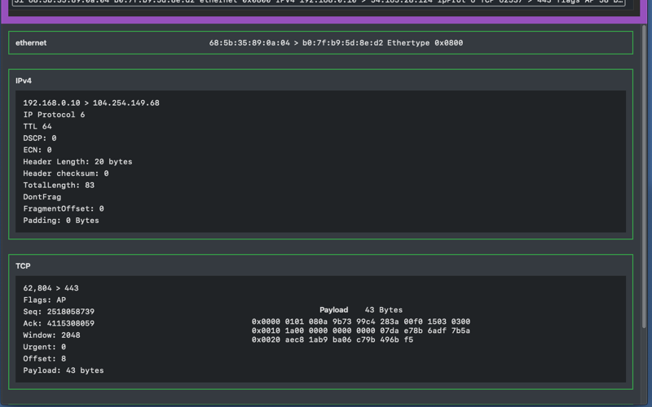The width and height of the screenshot is (652, 407).
Task: Select the Seq: 2518058739 line
Action: coord(59,312)
